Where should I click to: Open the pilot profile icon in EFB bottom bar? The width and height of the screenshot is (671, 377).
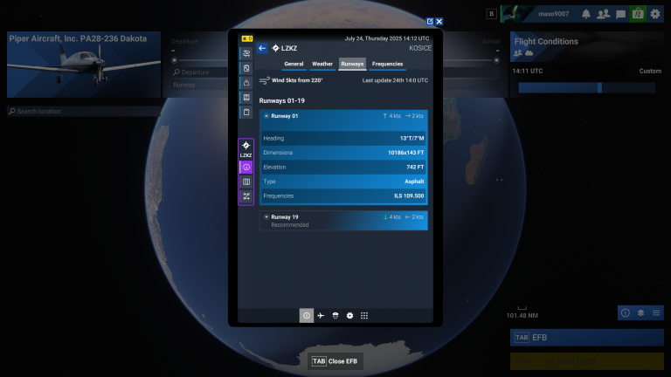tap(335, 315)
